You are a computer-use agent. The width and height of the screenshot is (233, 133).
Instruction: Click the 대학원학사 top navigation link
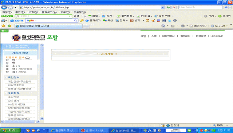[x=168, y=36]
